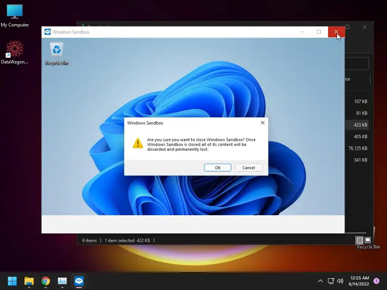Open the network status tray icon
Image resolution: width=387 pixels, height=290 pixels.
[x=331, y=281]
